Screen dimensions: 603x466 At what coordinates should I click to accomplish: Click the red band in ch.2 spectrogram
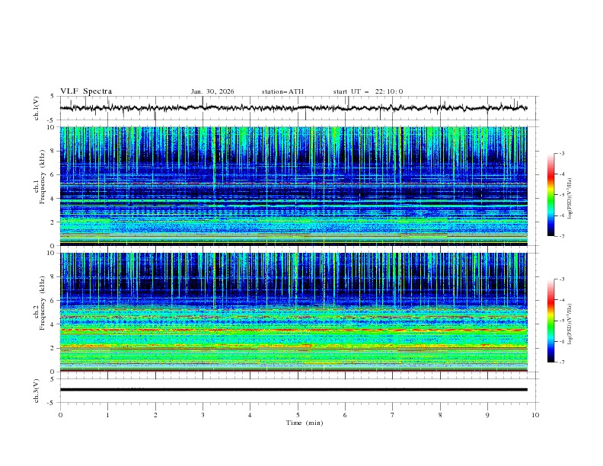(293, 330)
